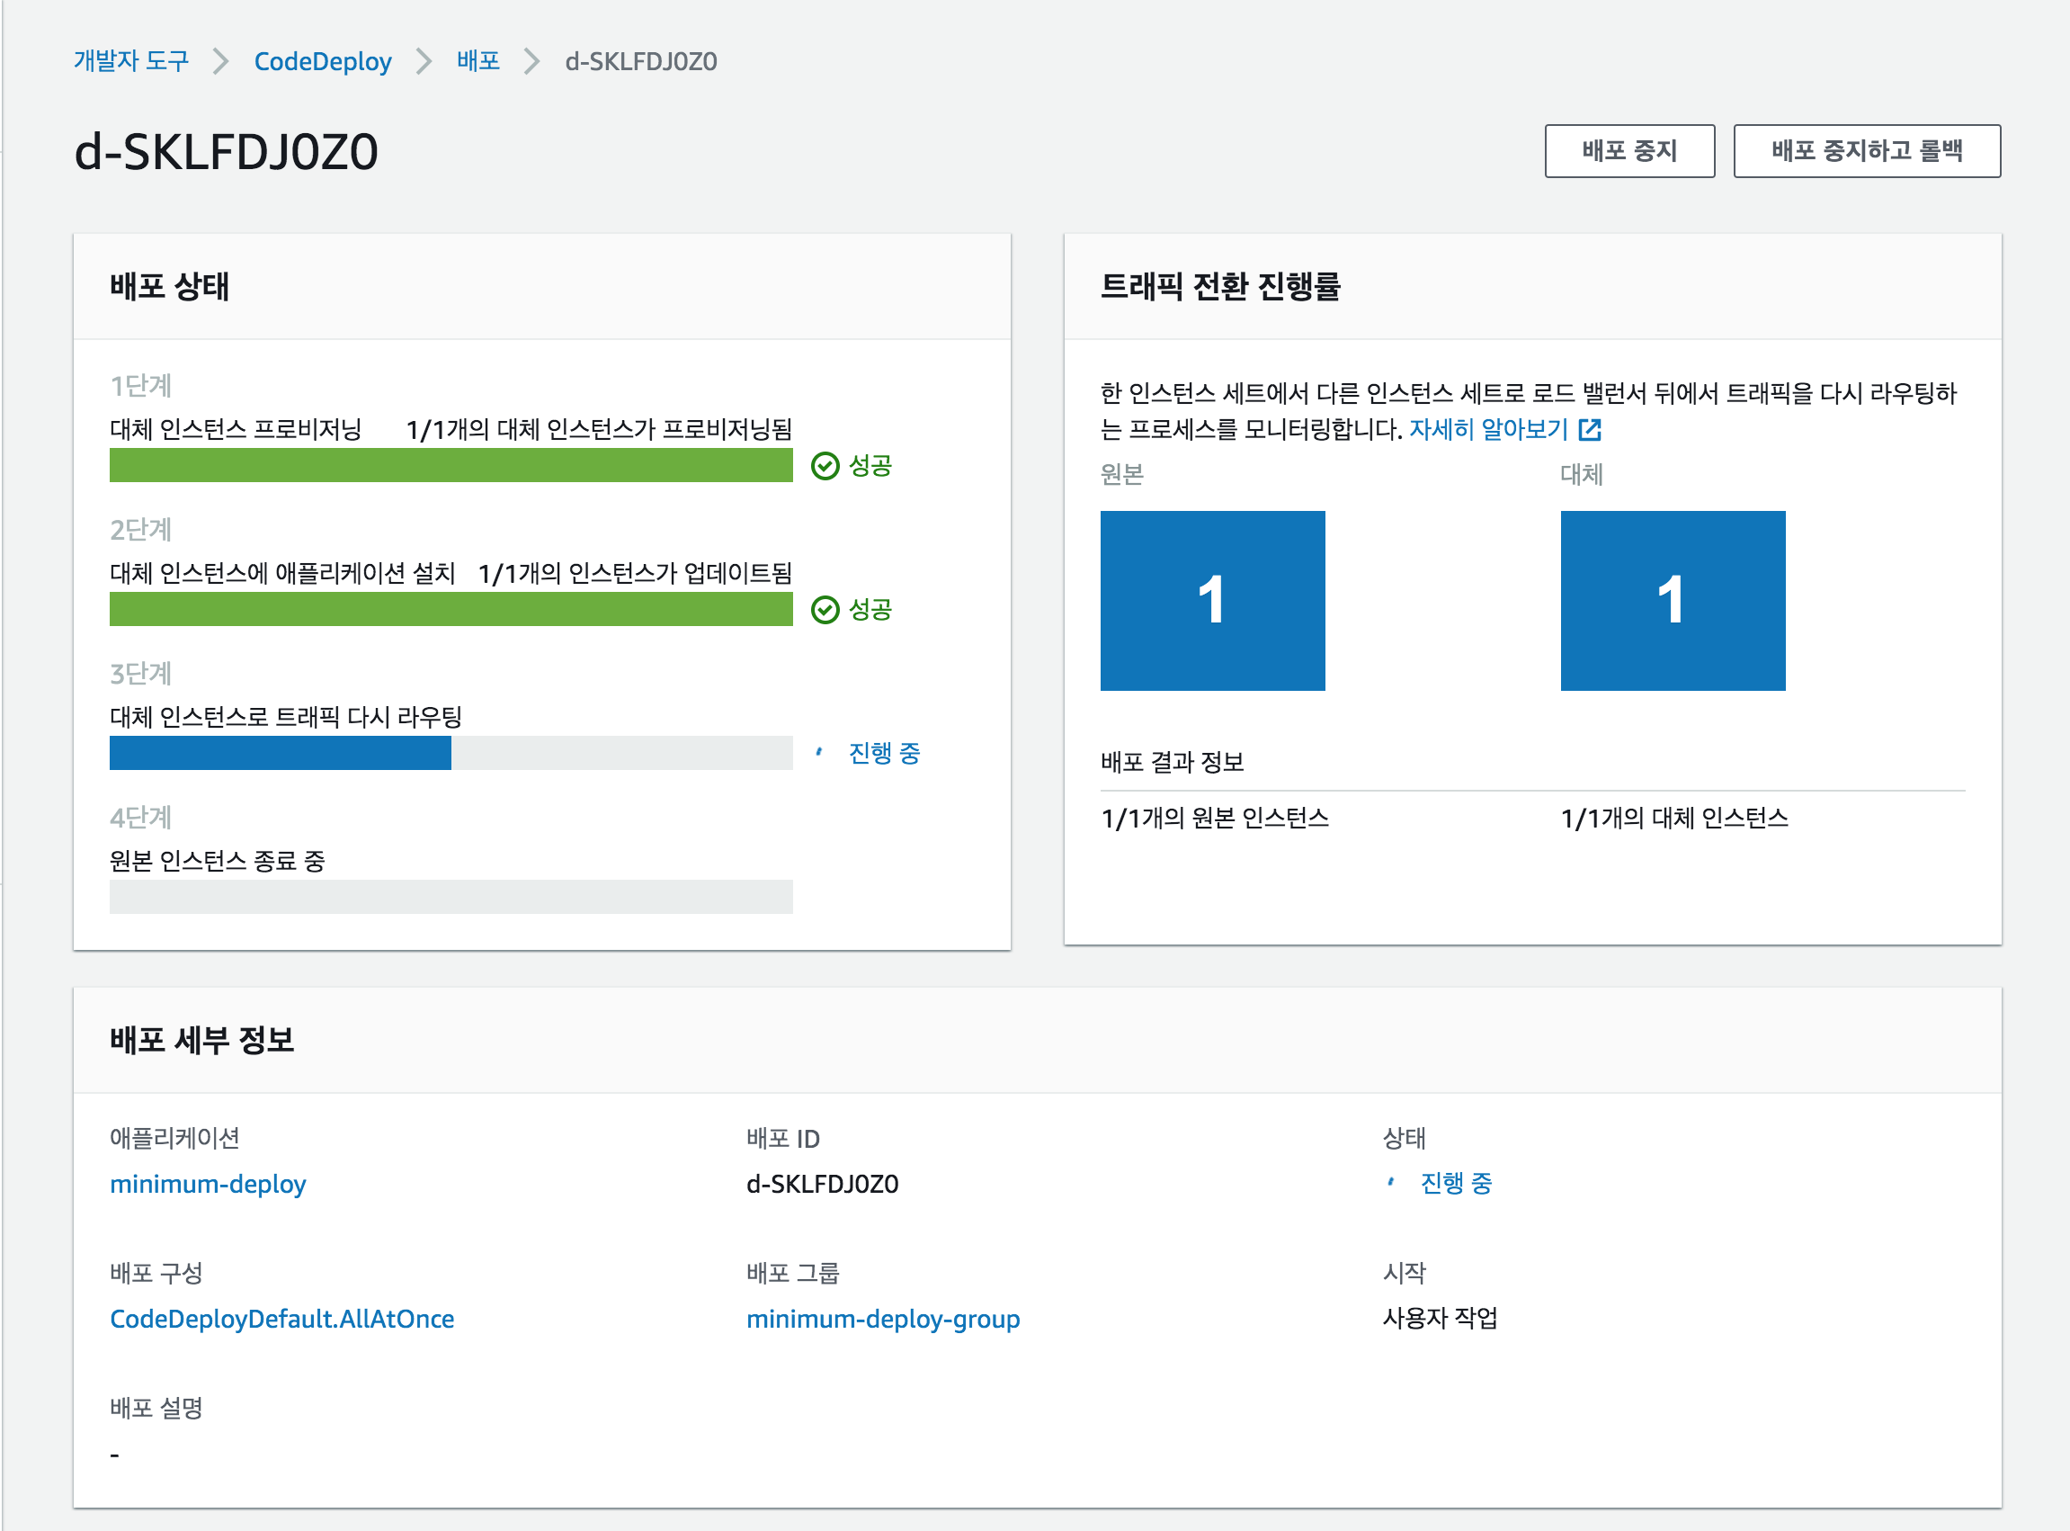Click step 3 in-progress spinner icon

tap(819, 753)
